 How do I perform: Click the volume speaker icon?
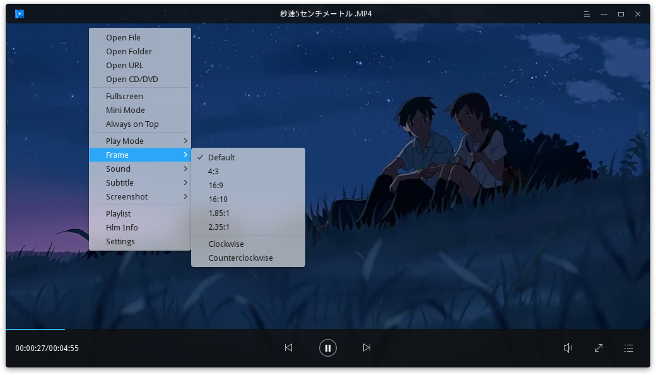(x=568, y=348)
